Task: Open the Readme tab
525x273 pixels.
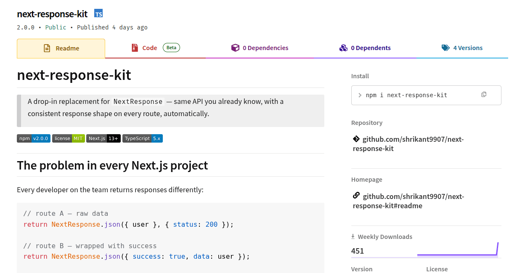Action: (61, 48)
